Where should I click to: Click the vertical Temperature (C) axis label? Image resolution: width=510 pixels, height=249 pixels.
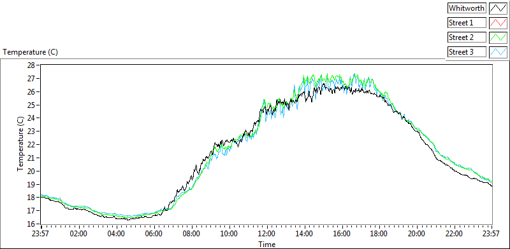click(21, 144)
